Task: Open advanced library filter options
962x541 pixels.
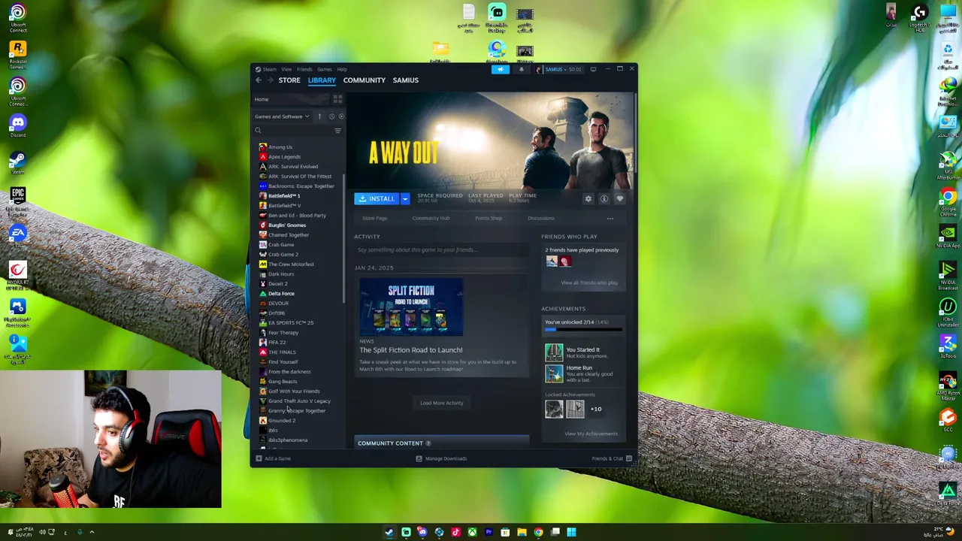Action: click(337, 131)
